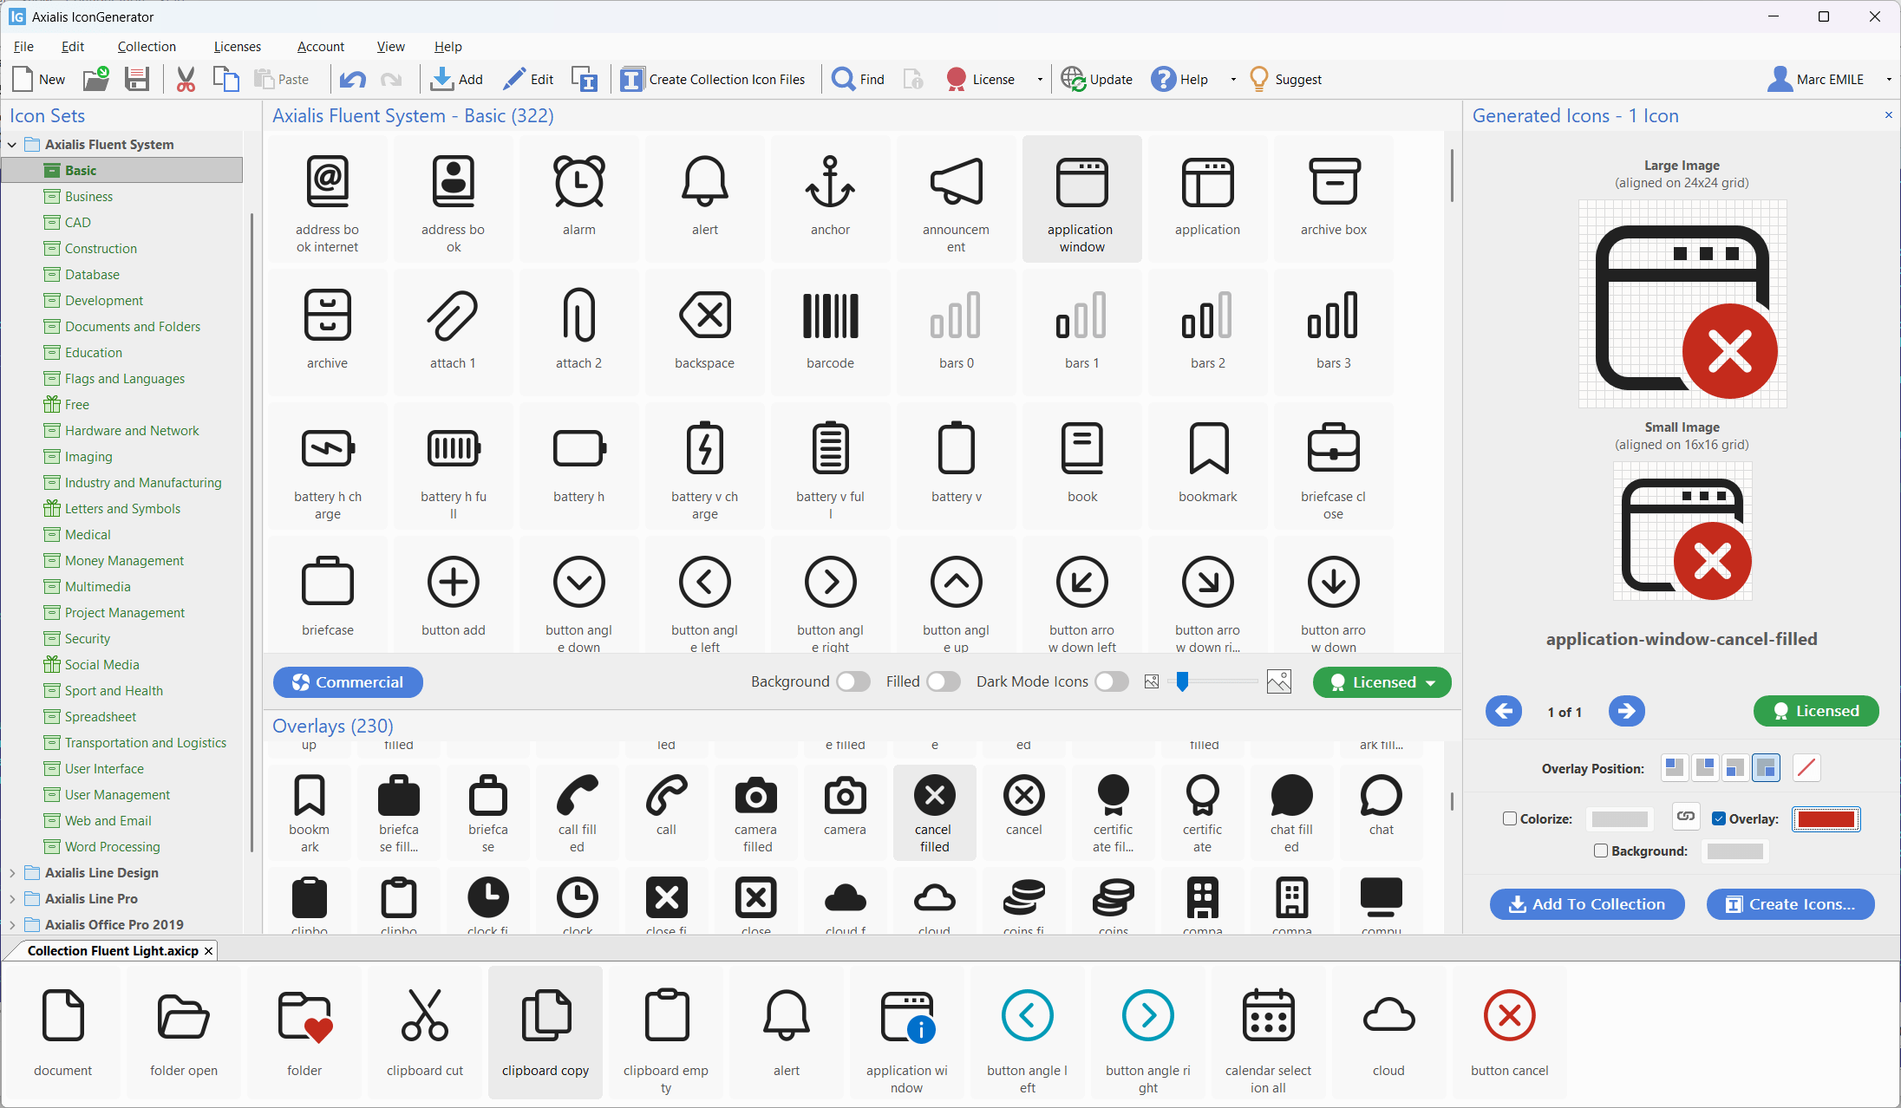Switch to Collection Fluent Light.axicp tab
Viewport: 1901px width, 1108px height.
tap(113, 951)
